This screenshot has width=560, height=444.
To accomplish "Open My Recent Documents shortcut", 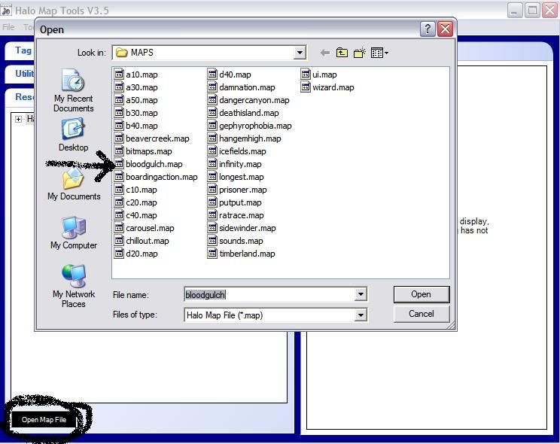I will click(73, 91).
